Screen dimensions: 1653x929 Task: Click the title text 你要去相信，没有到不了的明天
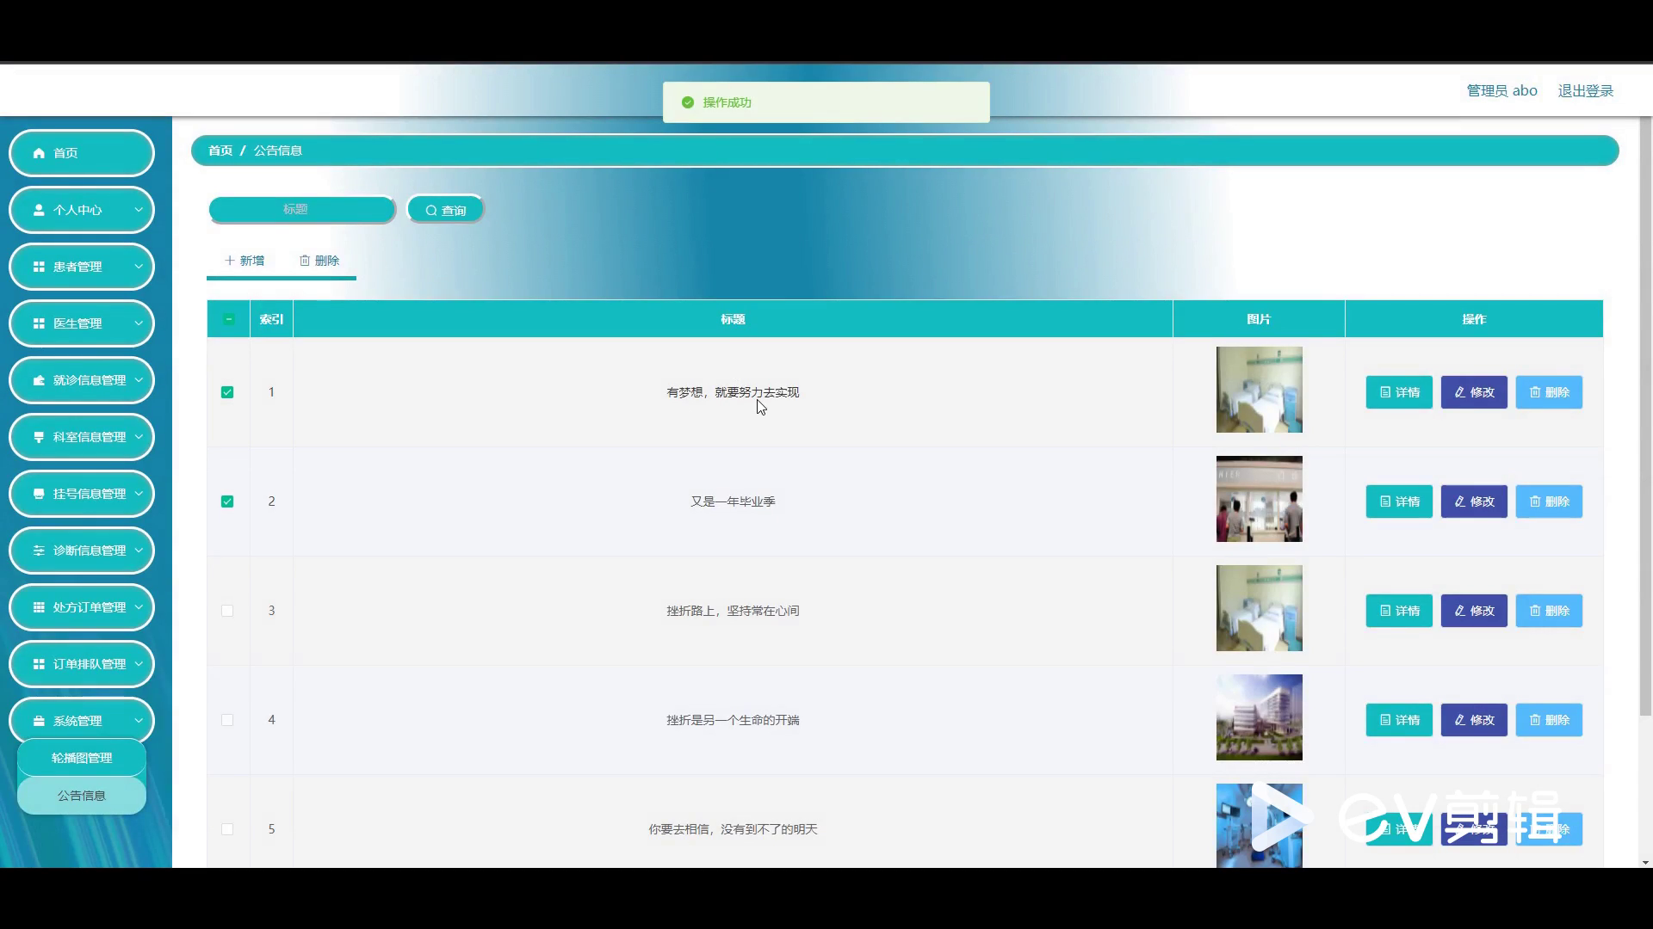[x=733, y=829]
